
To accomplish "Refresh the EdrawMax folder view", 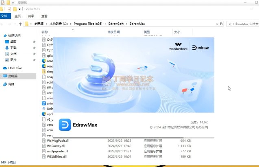I will tap(221, 24).
